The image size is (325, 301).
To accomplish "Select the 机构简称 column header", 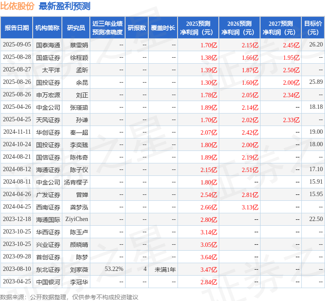I will pos(47,28).
